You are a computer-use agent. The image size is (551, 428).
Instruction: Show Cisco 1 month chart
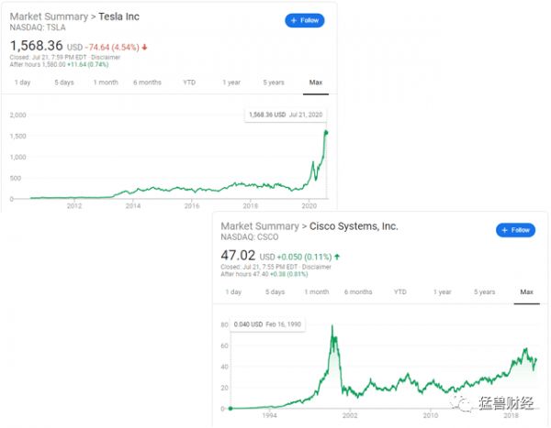pyautogui.click(x=317, y=292)
